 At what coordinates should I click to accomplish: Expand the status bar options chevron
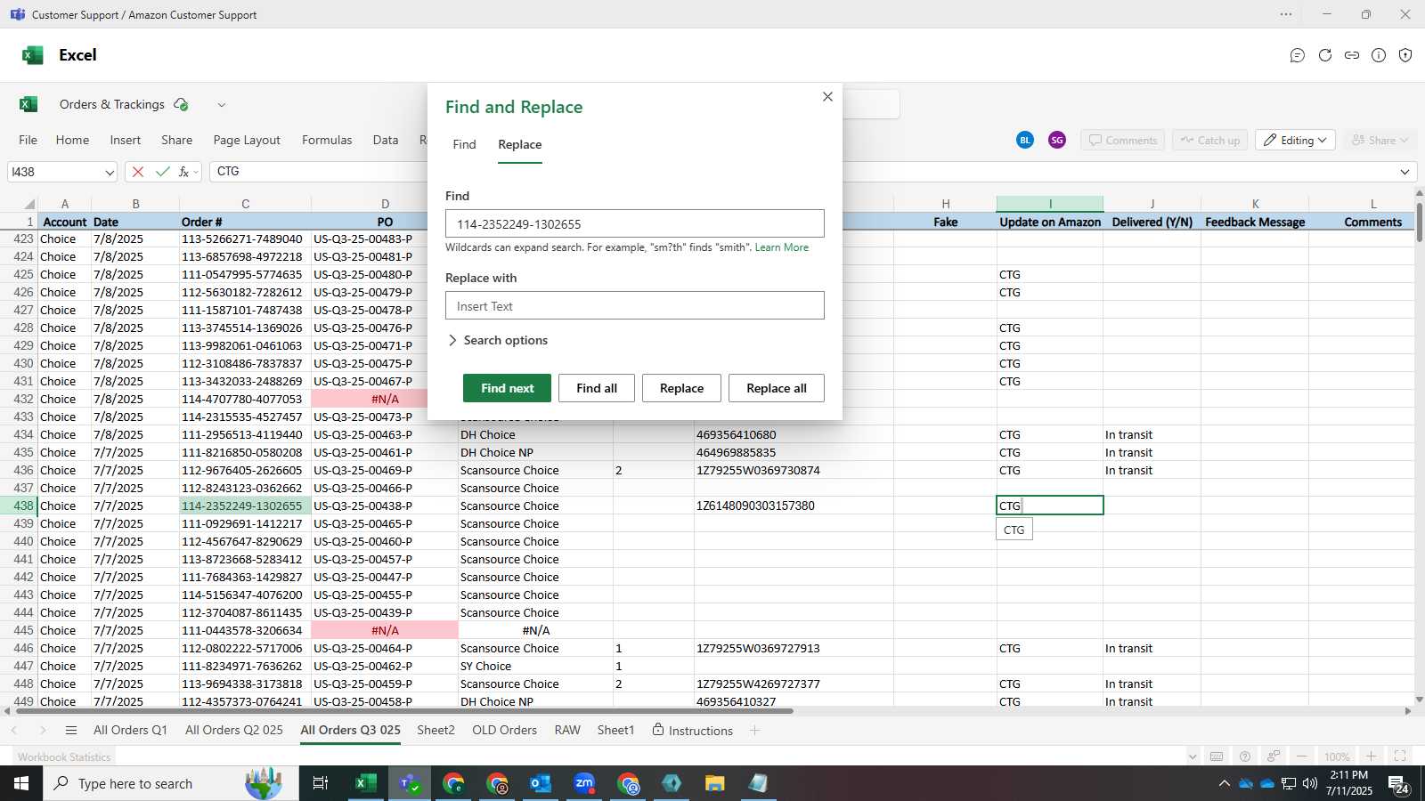1193,756
